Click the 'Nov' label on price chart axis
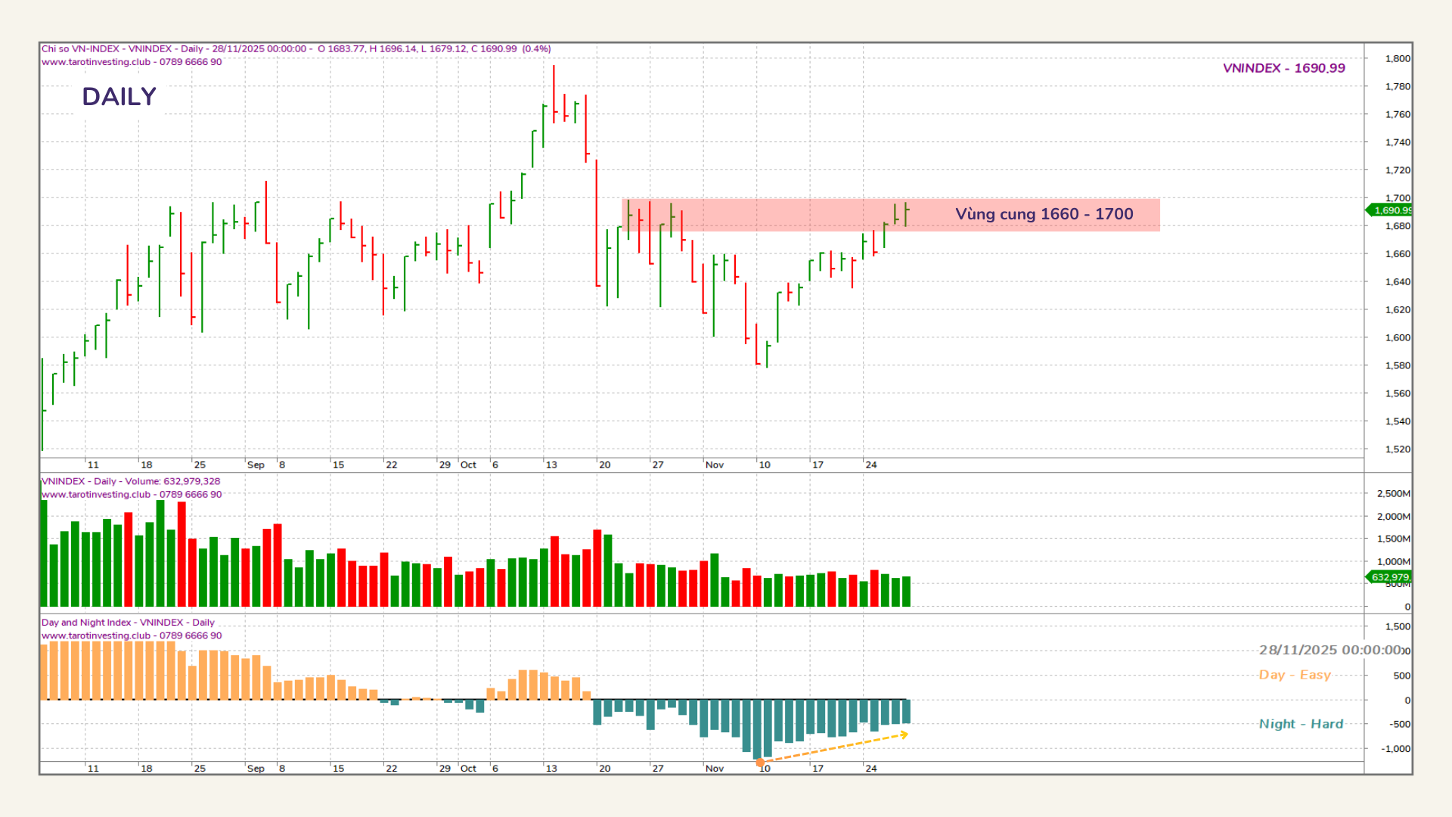Screen dimensions: 1452x817 (714, 465)
